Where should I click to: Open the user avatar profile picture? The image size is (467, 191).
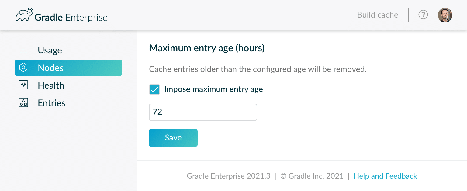445,15
